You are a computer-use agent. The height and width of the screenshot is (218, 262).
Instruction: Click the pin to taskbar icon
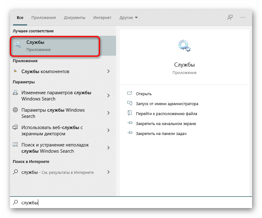(130, 133)
